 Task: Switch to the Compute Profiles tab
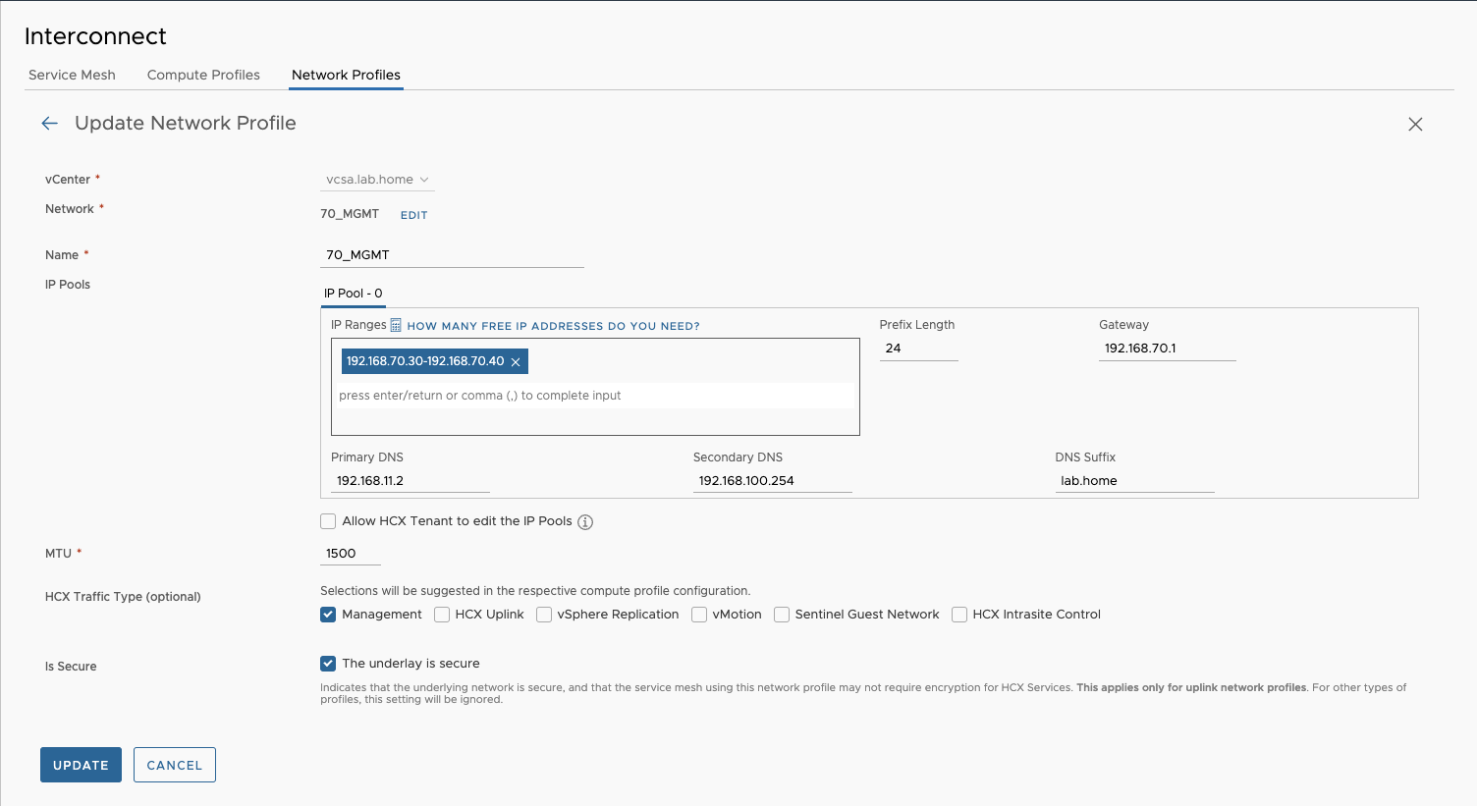click(203, 75)
